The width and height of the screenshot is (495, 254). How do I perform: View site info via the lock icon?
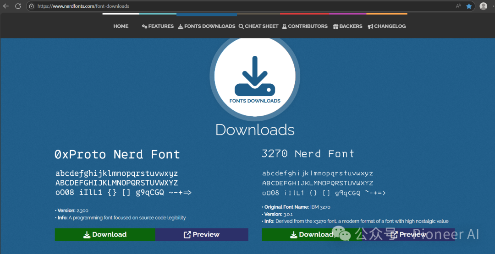click(x=31, y=6)
